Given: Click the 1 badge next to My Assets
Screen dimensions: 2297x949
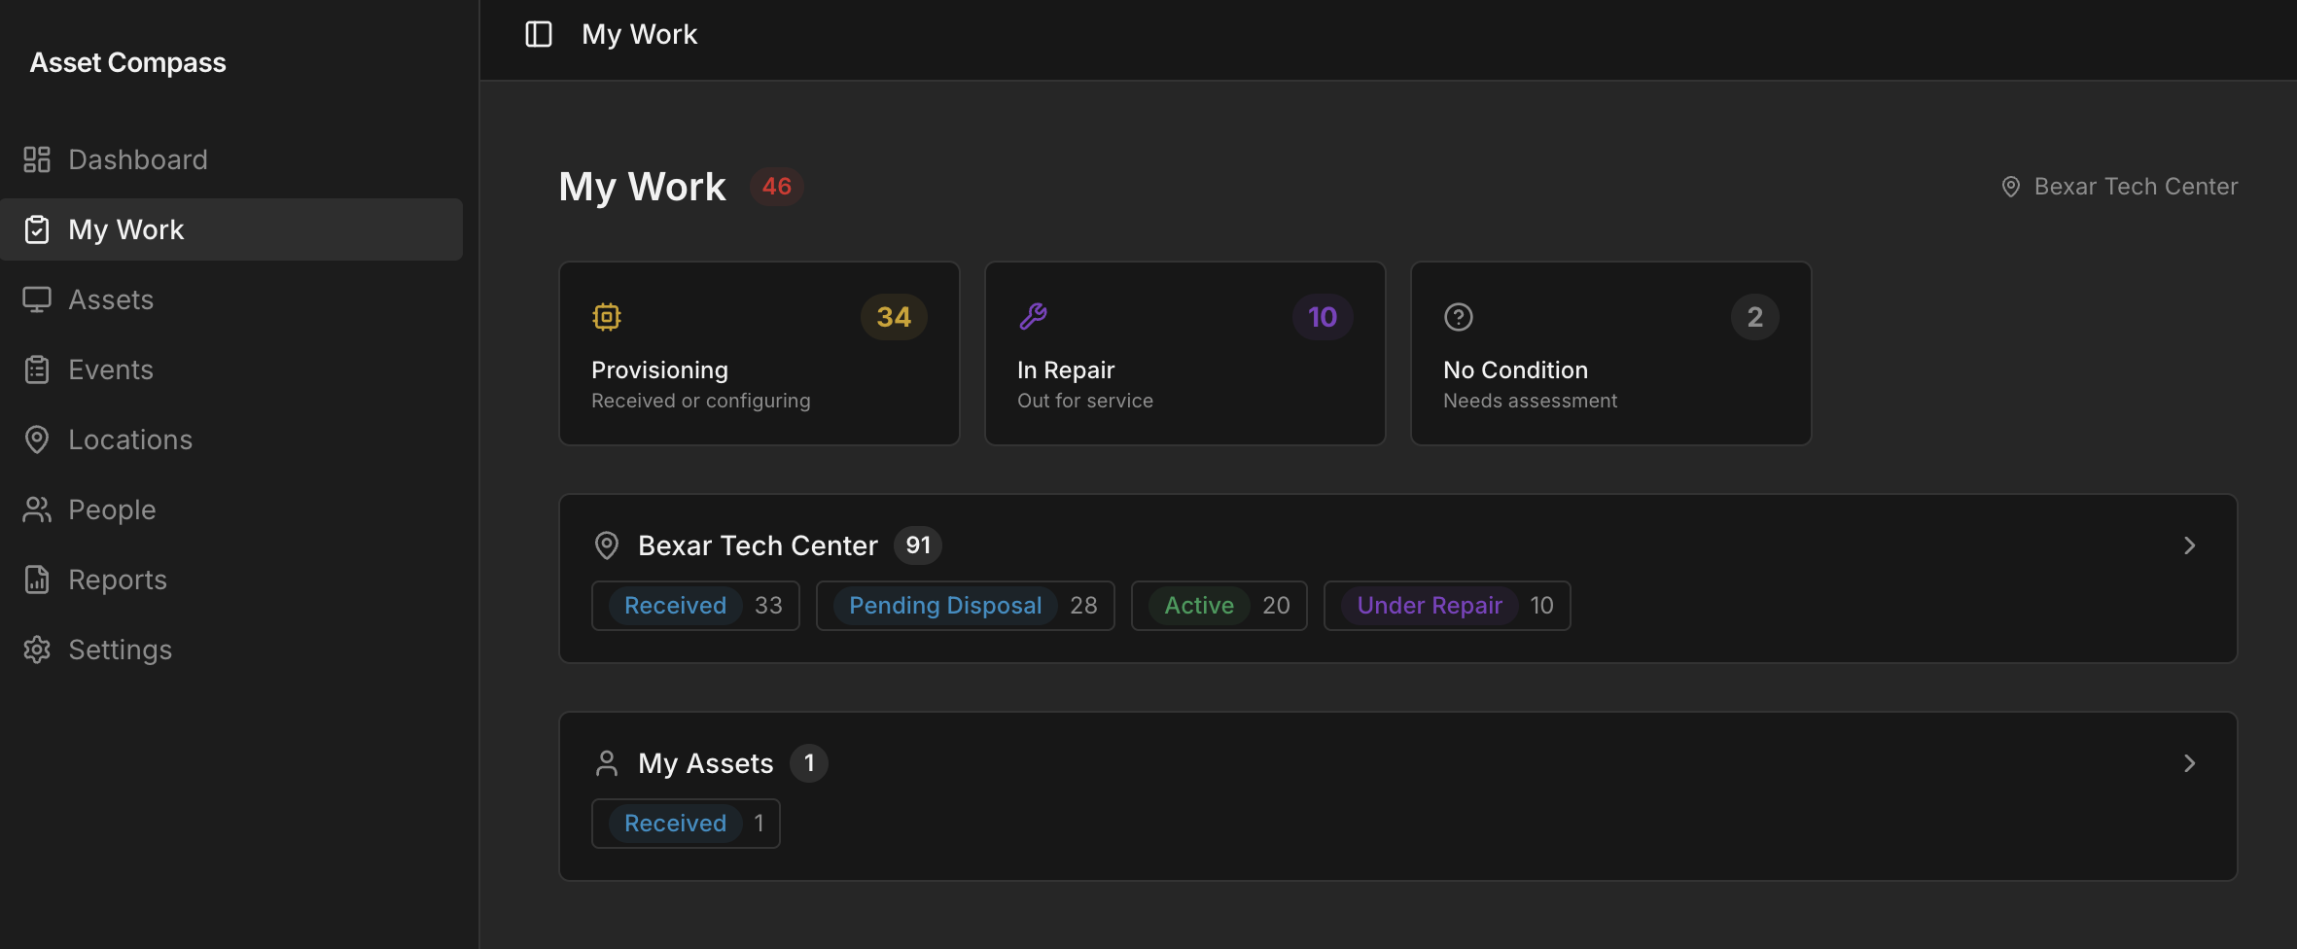Looking at the screenshot, I should point(809,763).
